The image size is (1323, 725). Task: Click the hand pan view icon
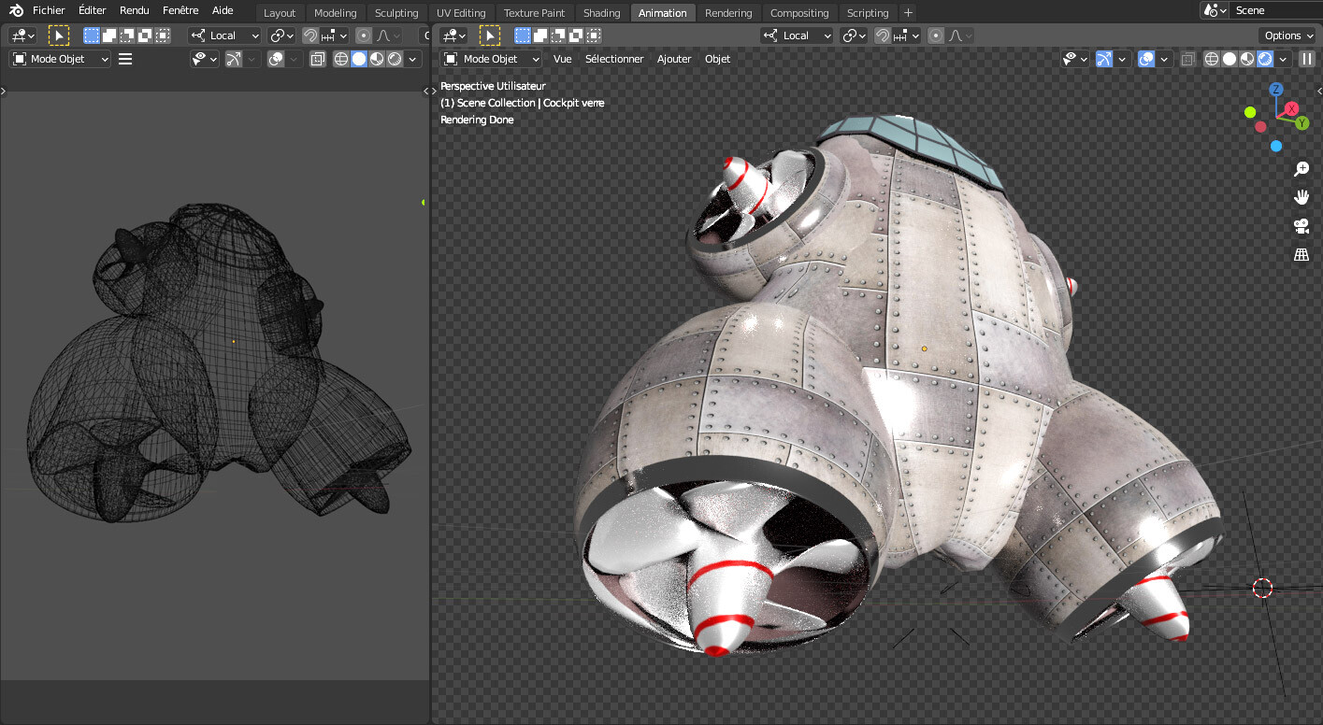click(x=1301, y=197)
